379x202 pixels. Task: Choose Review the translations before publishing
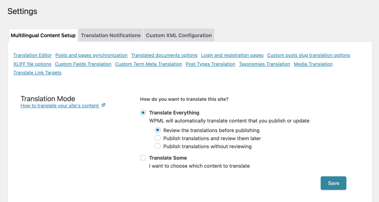pos(158,130)
